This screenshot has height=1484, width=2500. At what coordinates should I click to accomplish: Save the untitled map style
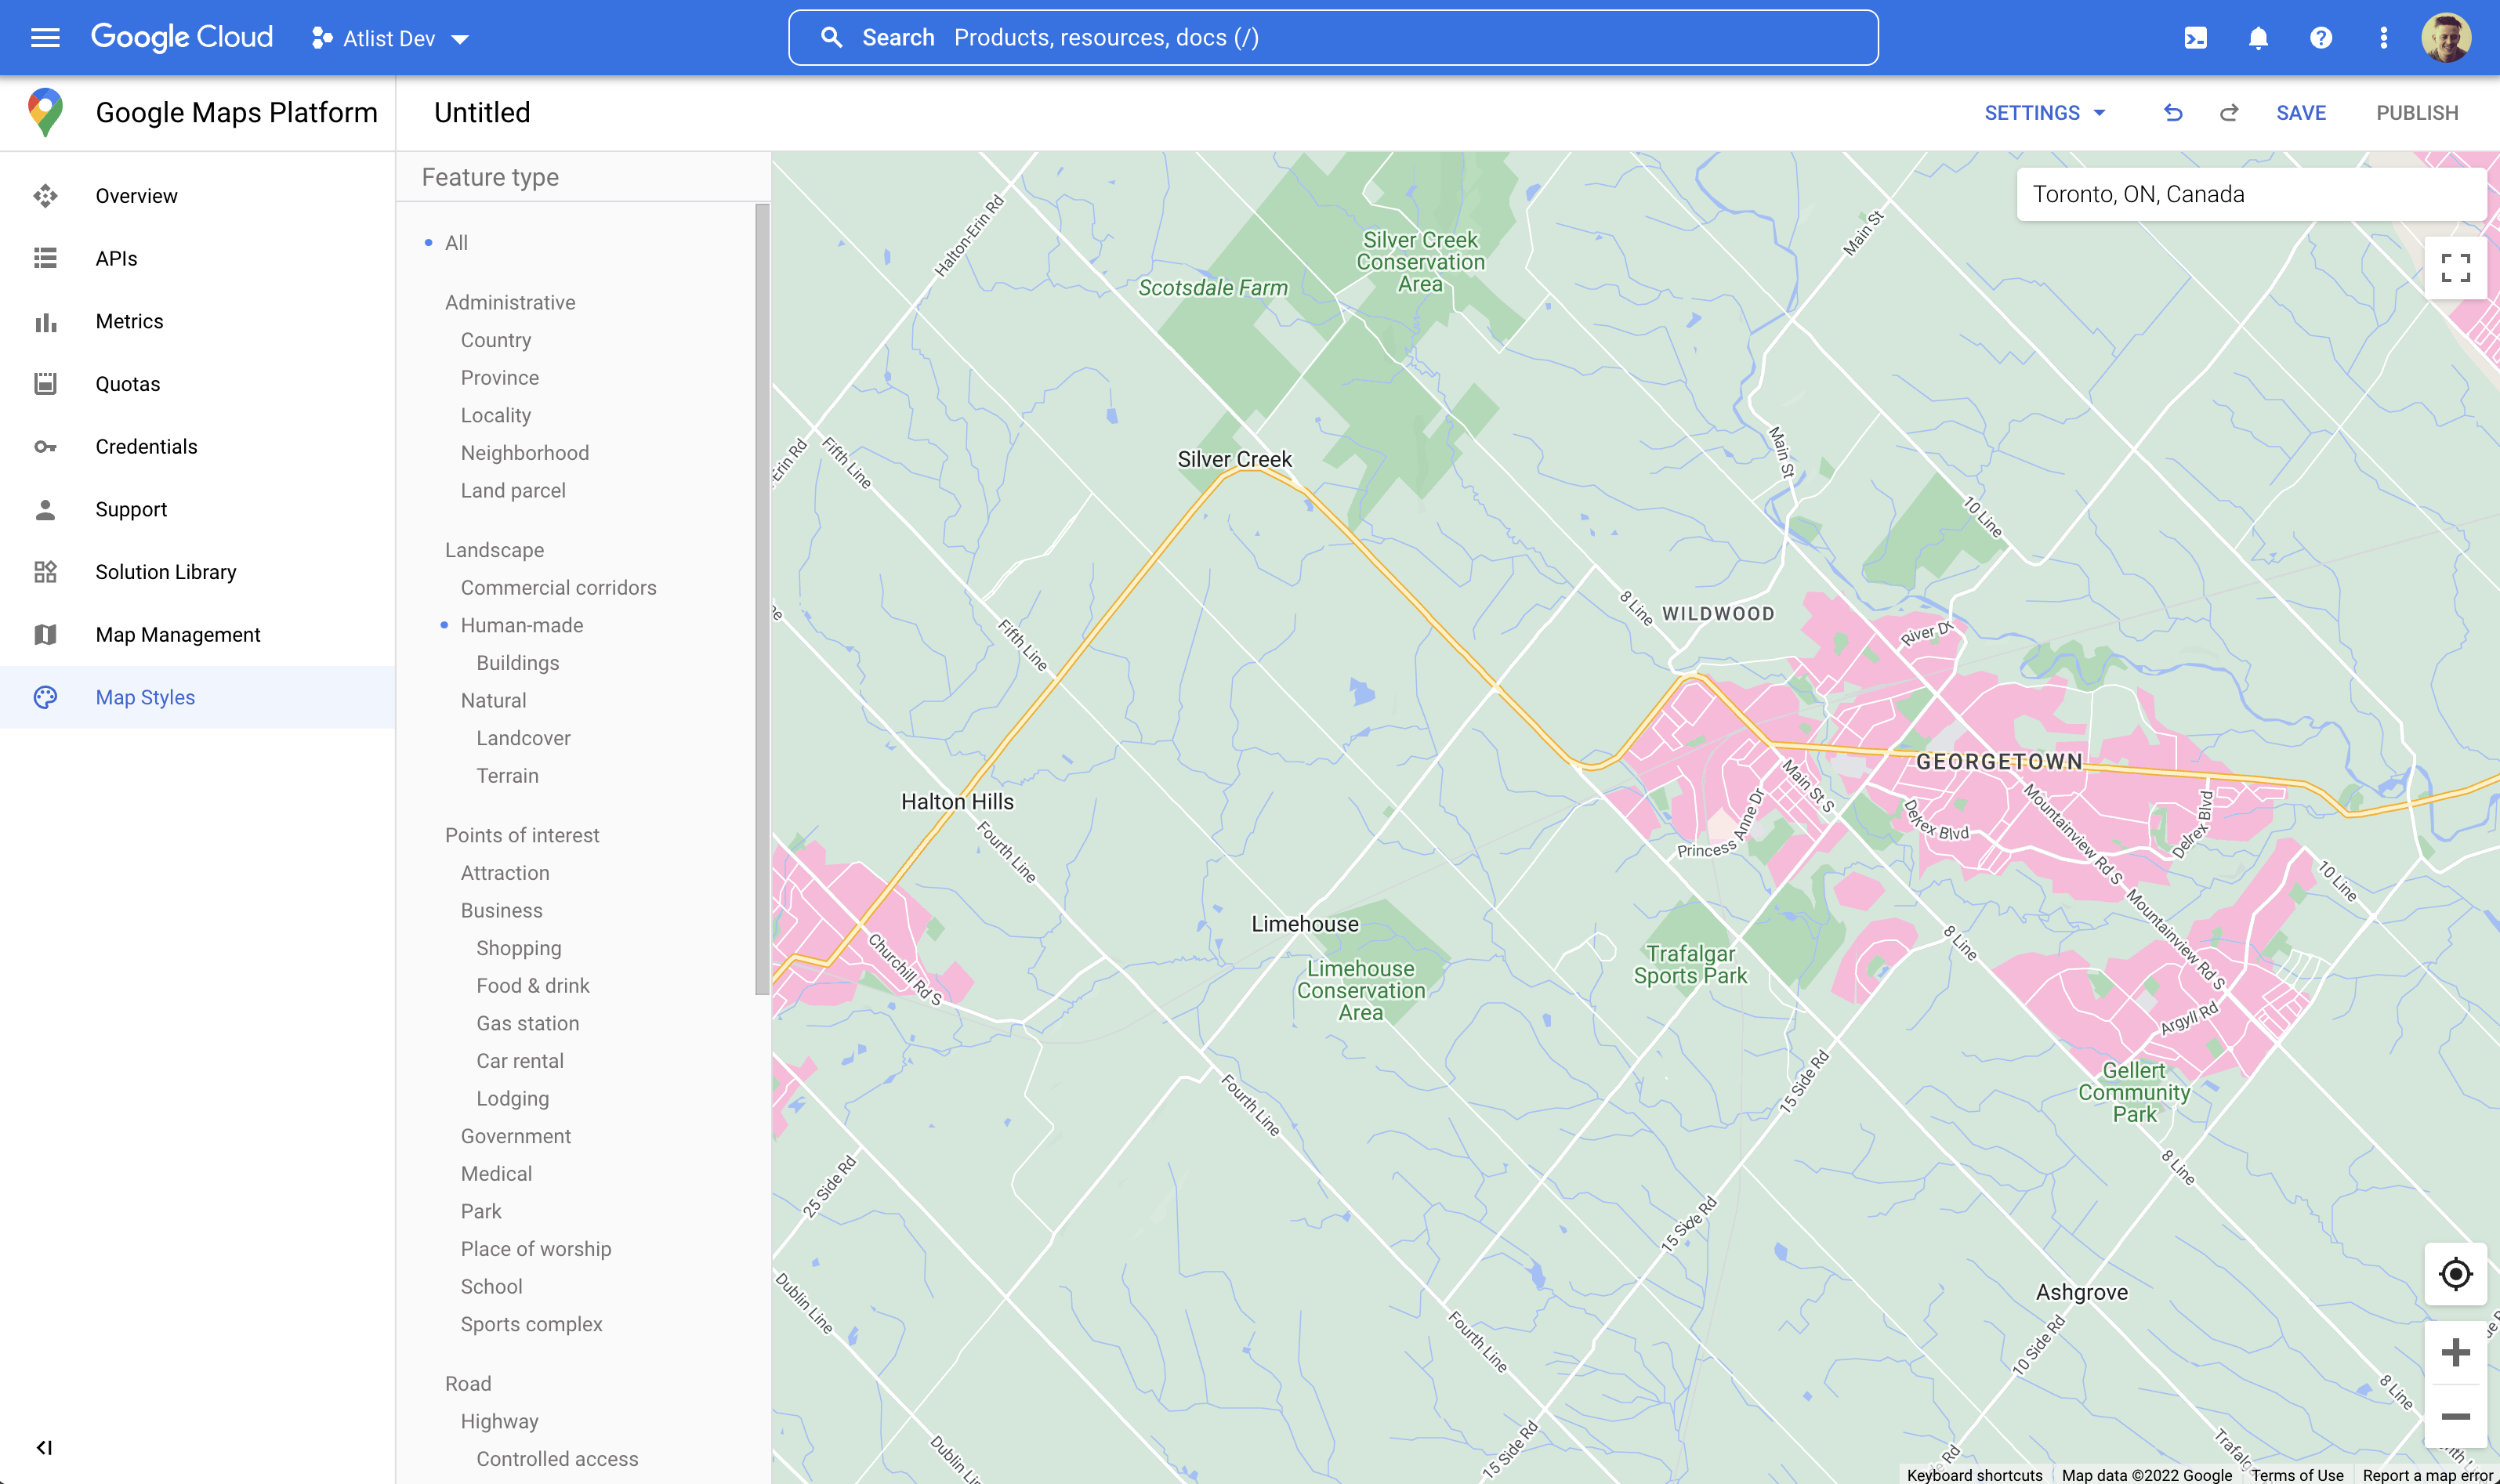pyautogui.click(x=2301, y=112)
